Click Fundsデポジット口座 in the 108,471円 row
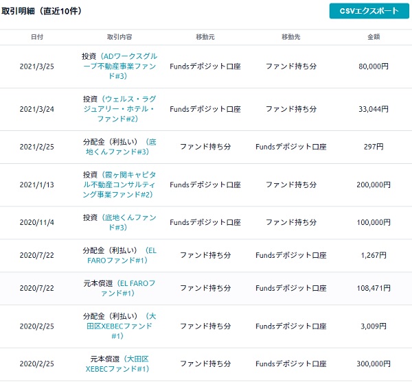The image size is (412, 382). point(291,288)
